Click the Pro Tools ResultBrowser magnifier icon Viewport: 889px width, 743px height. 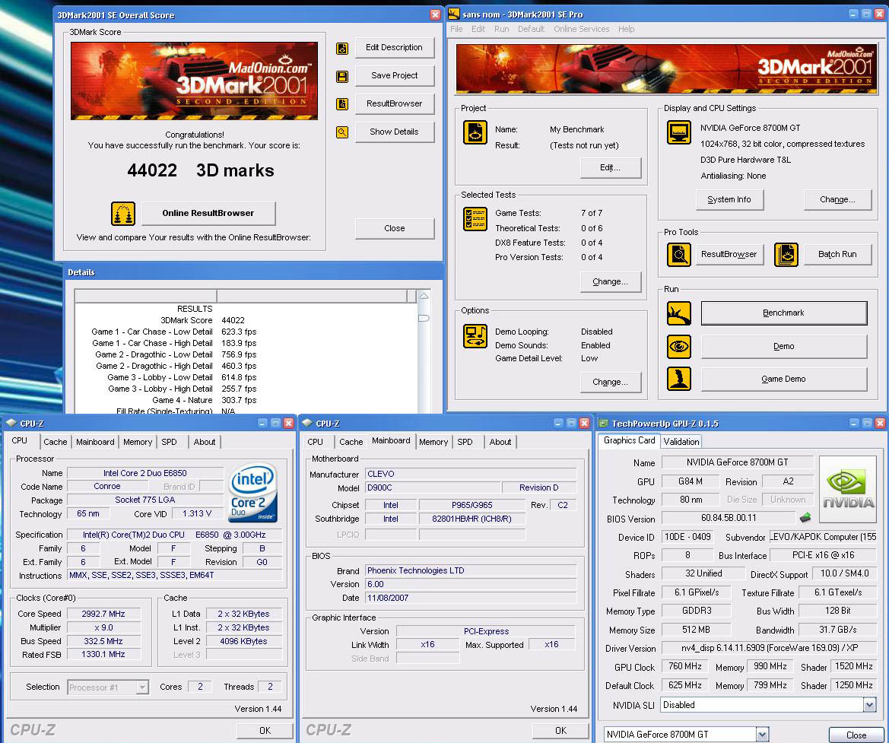678,255
